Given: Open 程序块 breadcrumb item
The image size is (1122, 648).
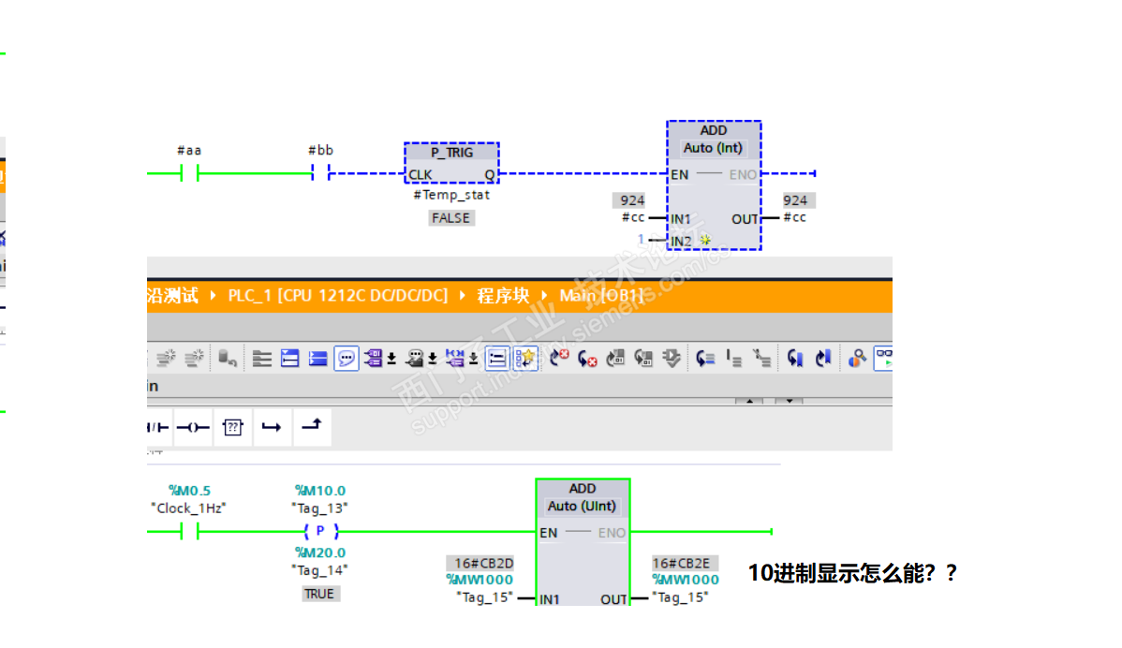Looking at the screenshot, I should (x=503, y=295).
